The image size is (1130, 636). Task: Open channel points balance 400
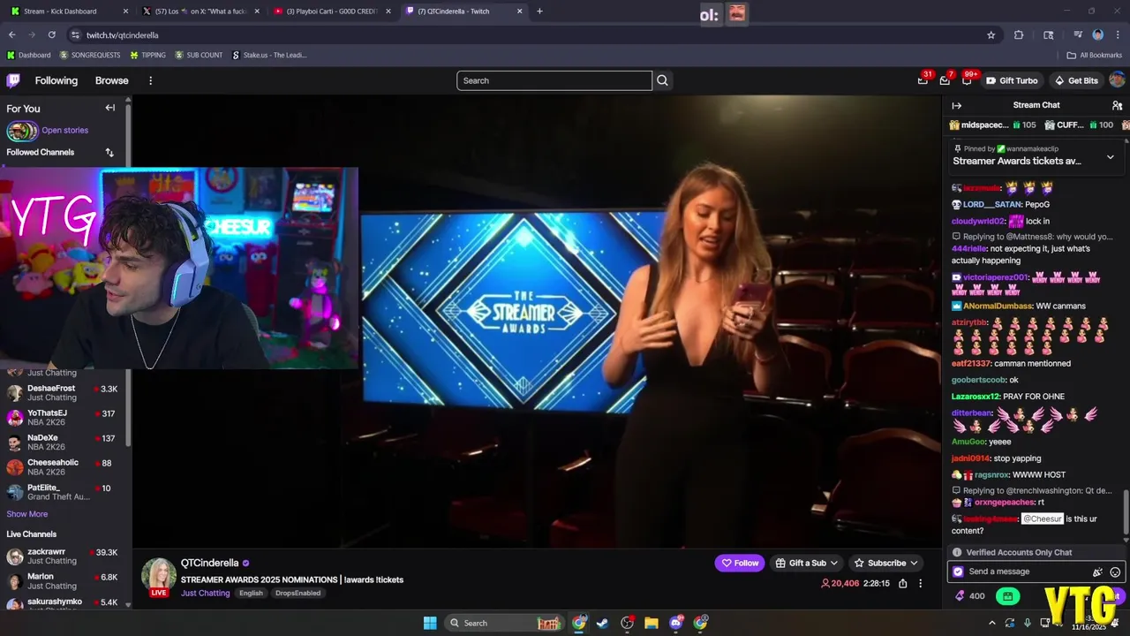tap(969, 596)
